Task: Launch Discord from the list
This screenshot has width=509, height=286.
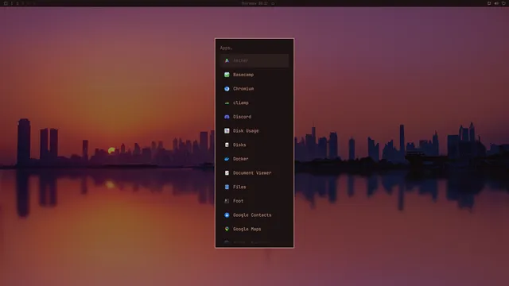Action: coord(254,117)
